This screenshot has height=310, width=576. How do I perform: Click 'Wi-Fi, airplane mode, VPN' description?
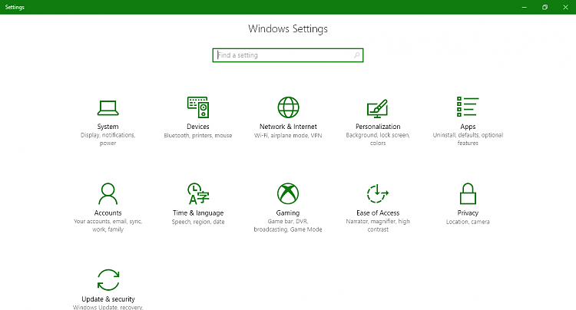click(288, 135)
